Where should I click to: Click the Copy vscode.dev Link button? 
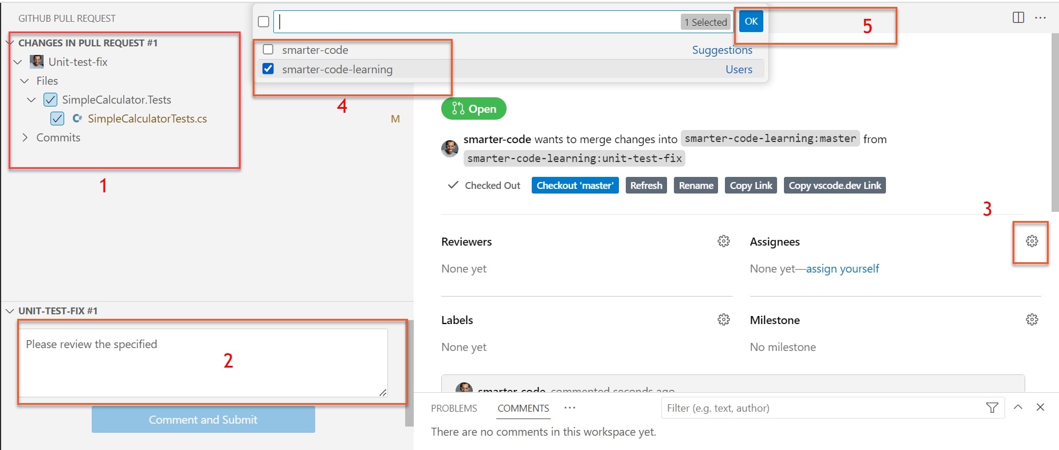pos(835,185)
